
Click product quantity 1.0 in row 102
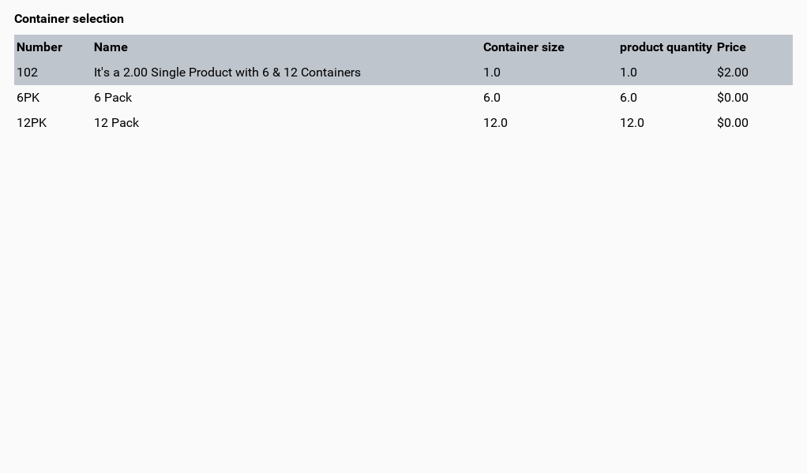tap(629, 73)
